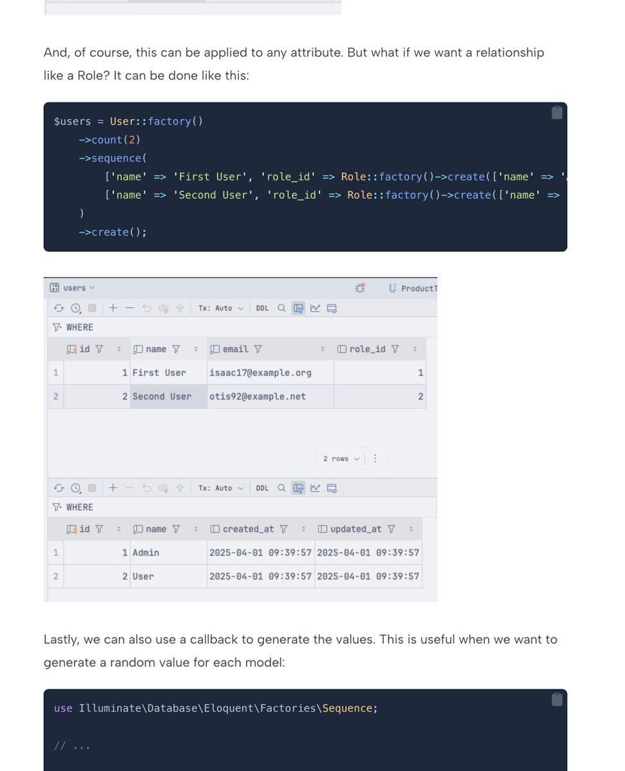Open the users table dropdown
Screen dimensions: 625x771
73,288
